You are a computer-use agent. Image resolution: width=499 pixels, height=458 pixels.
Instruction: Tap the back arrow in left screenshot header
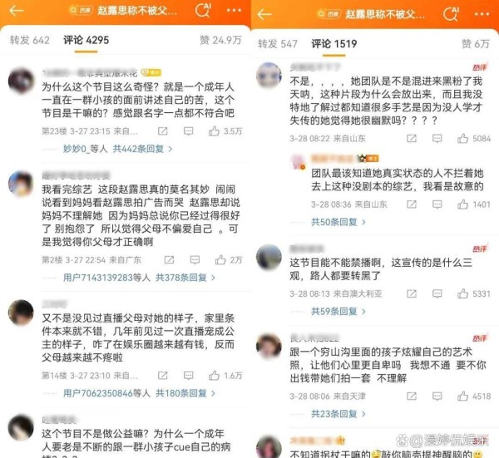(x=17, y=11)
